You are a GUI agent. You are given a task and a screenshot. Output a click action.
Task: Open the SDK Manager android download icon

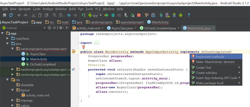(x=174, y=15)
